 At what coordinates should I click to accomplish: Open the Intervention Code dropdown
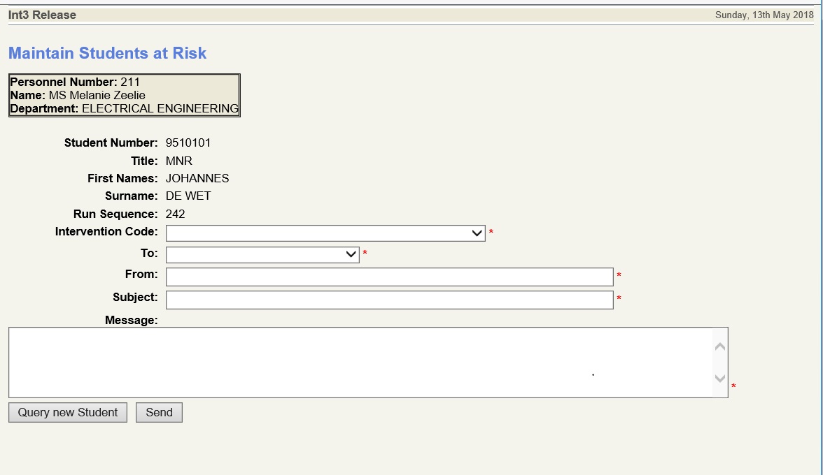(x=325, y=233)
